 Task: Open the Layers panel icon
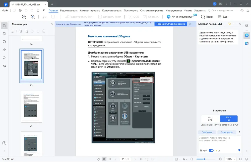click(x=4, y=66)
